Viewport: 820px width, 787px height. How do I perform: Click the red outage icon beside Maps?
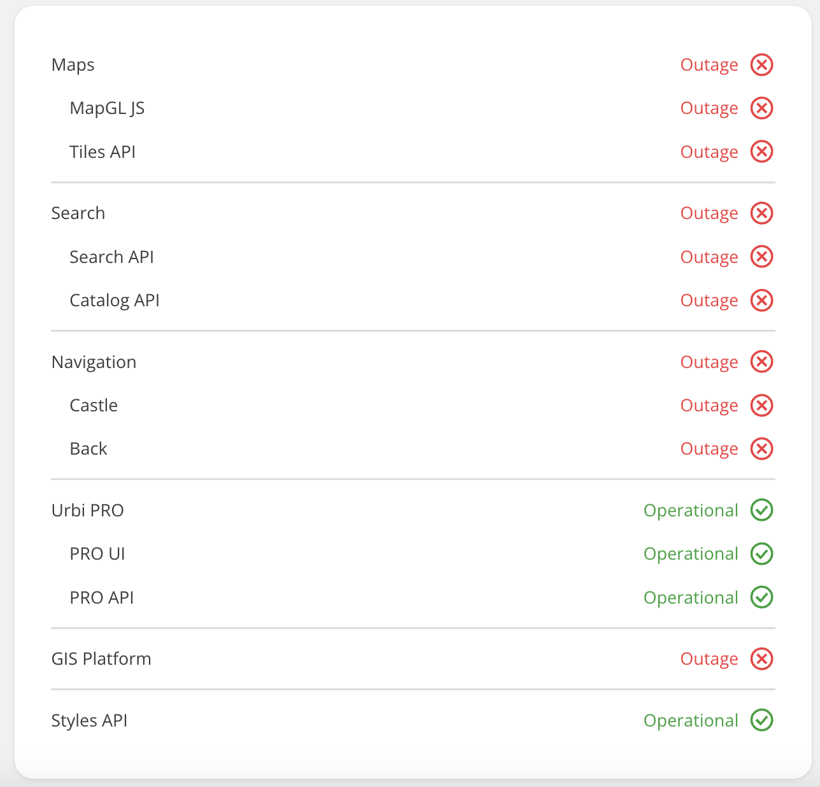click(761, 64)
